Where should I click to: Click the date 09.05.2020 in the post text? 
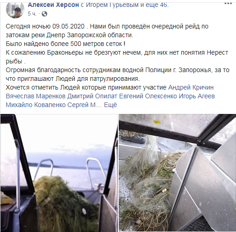coord(68,26)
